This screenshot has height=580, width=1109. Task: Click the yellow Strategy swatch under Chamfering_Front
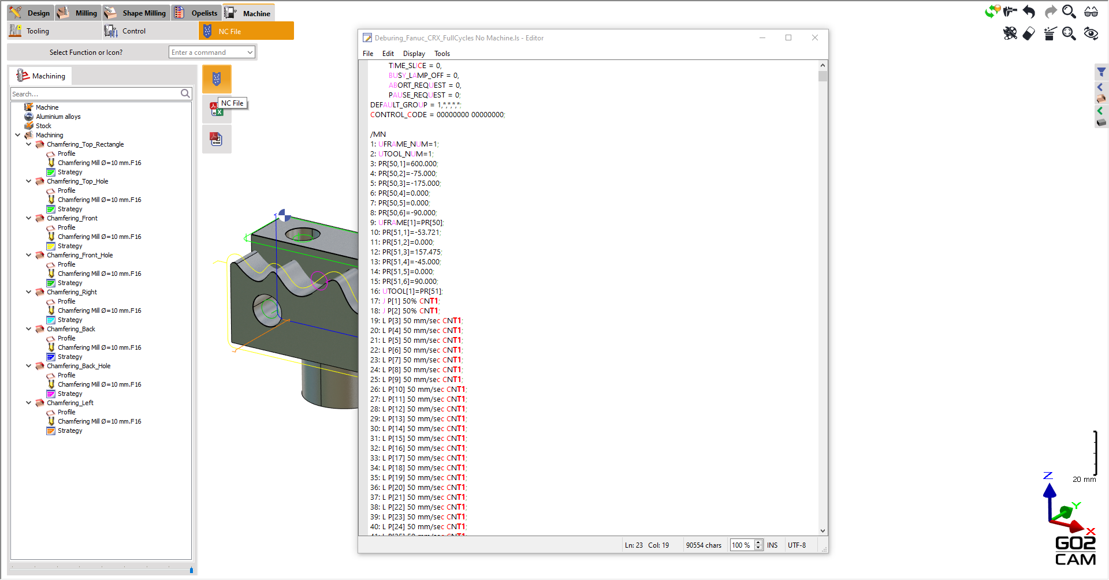[x=51, y=246]
